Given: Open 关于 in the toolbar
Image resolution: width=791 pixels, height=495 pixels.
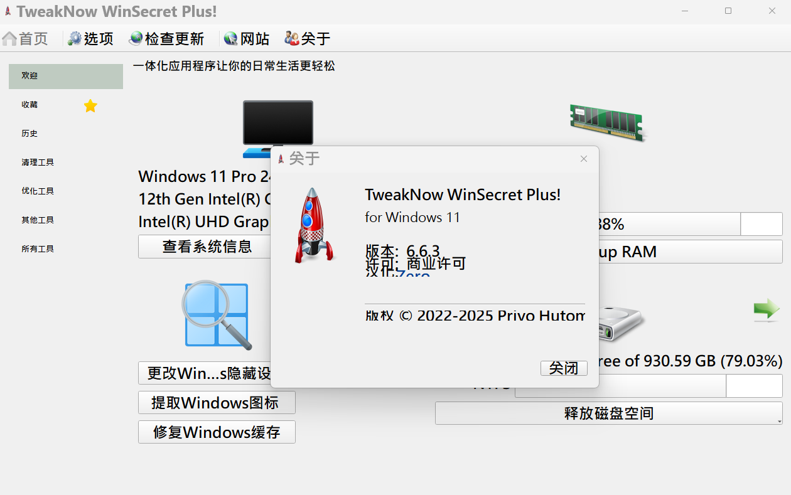Looking at the screenshot, I should (x=308, y=39).
